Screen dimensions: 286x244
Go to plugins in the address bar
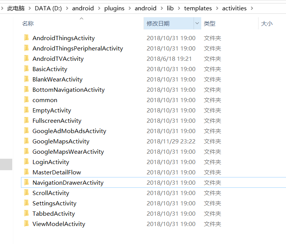coord(114,8)
